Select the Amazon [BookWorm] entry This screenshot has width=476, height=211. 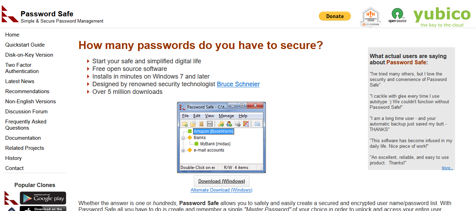[x=214, y=131]
